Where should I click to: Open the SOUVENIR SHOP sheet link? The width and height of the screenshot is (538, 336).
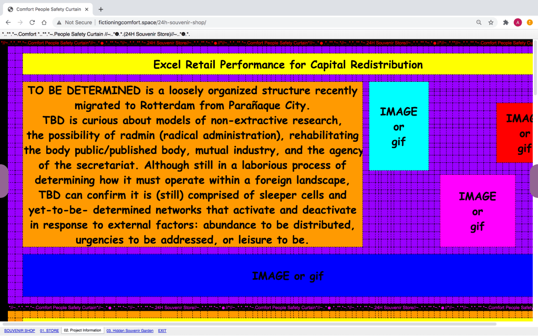point(19,331)
